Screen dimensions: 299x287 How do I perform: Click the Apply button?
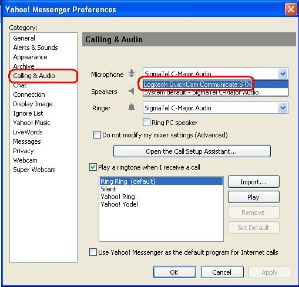[270, 272]
